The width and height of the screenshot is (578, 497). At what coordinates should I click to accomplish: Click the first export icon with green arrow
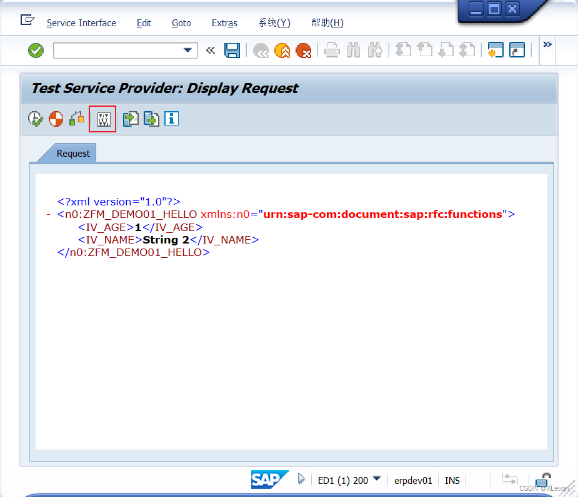131,119
